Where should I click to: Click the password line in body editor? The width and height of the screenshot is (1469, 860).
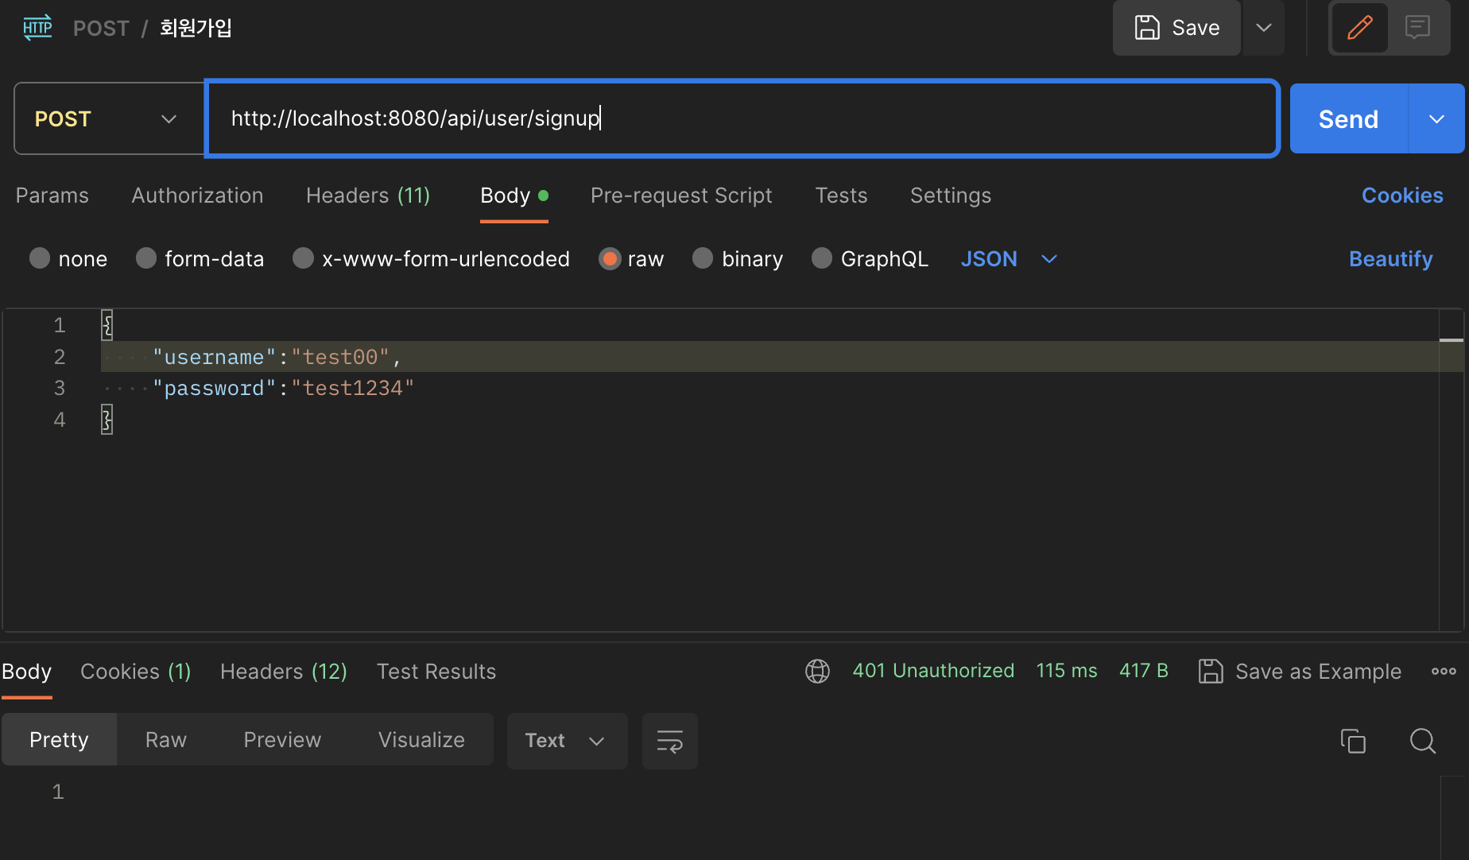coord(769,388)
